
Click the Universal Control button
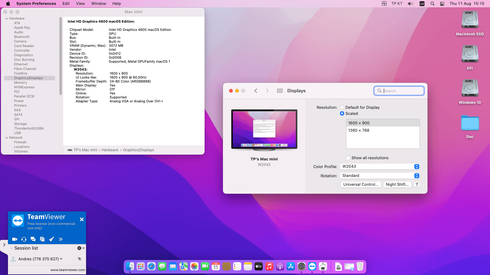coord(361,185)
